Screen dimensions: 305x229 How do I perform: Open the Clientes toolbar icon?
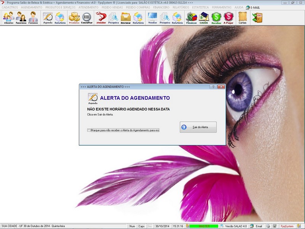8,18
